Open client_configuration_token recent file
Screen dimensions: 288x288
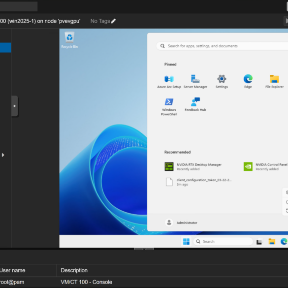click(198, 182)
